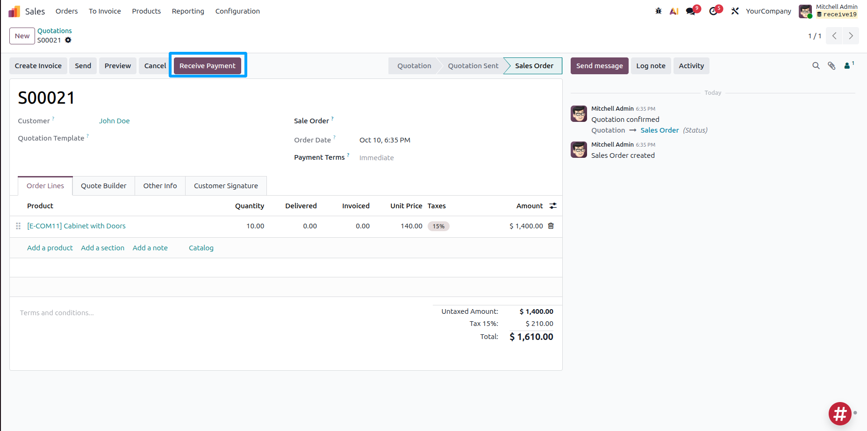Delete the Cabinet with Doors line
867x431 pixels.
pos(551,226)
